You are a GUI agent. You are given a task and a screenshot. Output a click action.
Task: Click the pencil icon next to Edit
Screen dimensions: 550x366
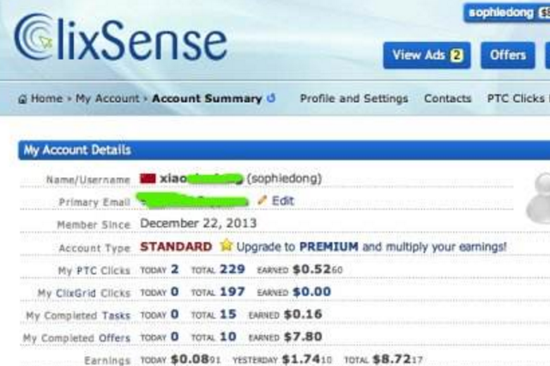262,200
